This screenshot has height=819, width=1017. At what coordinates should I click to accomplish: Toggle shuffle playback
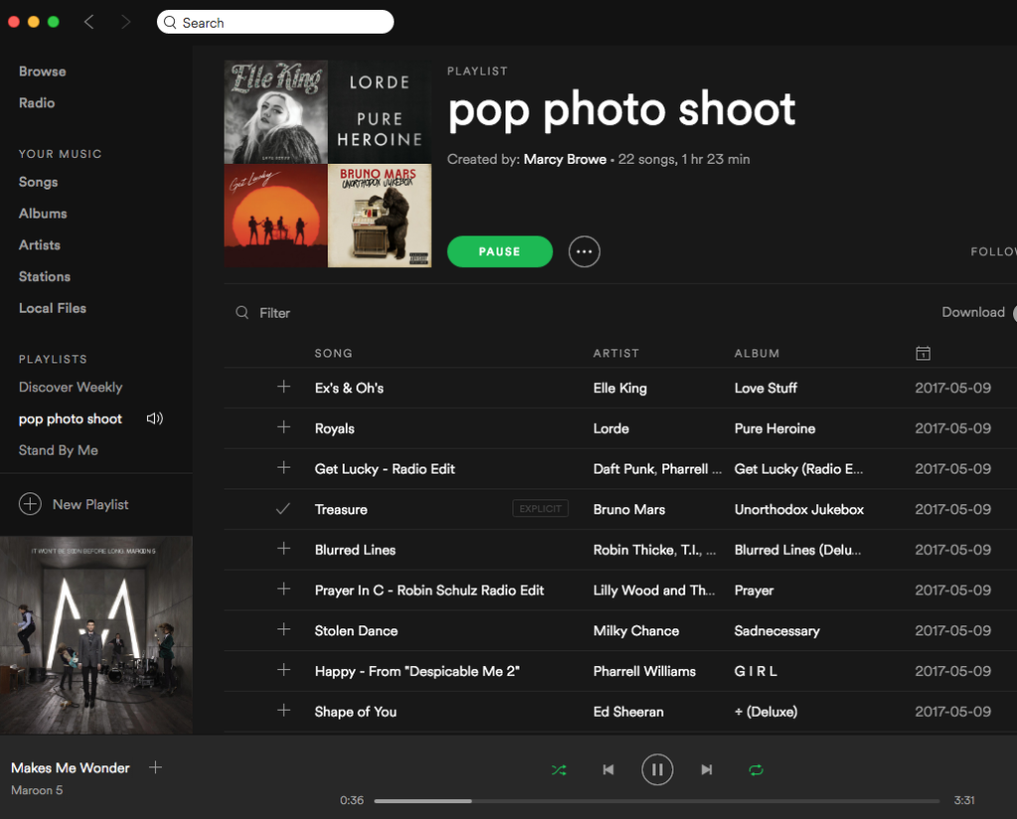coord(559,769)
